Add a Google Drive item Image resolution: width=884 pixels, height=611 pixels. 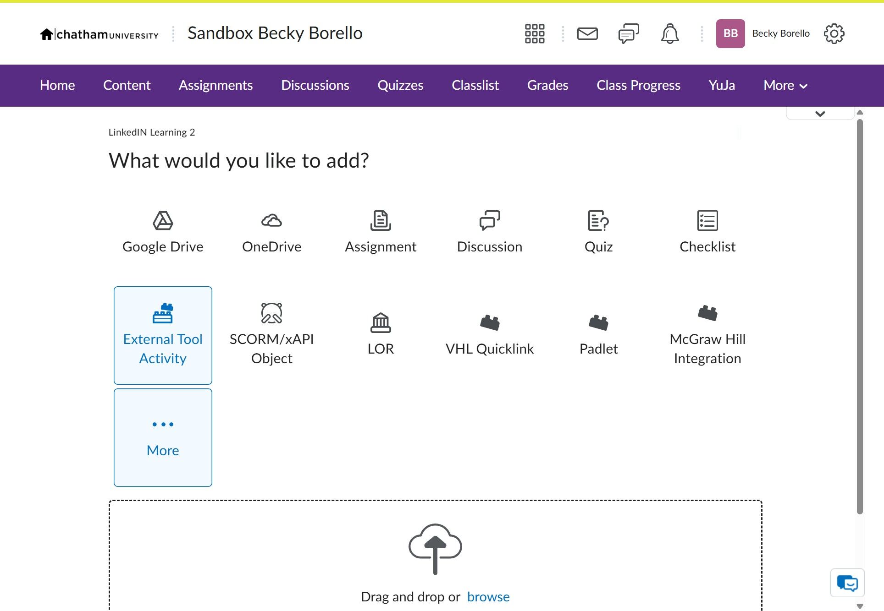[163, 232]
